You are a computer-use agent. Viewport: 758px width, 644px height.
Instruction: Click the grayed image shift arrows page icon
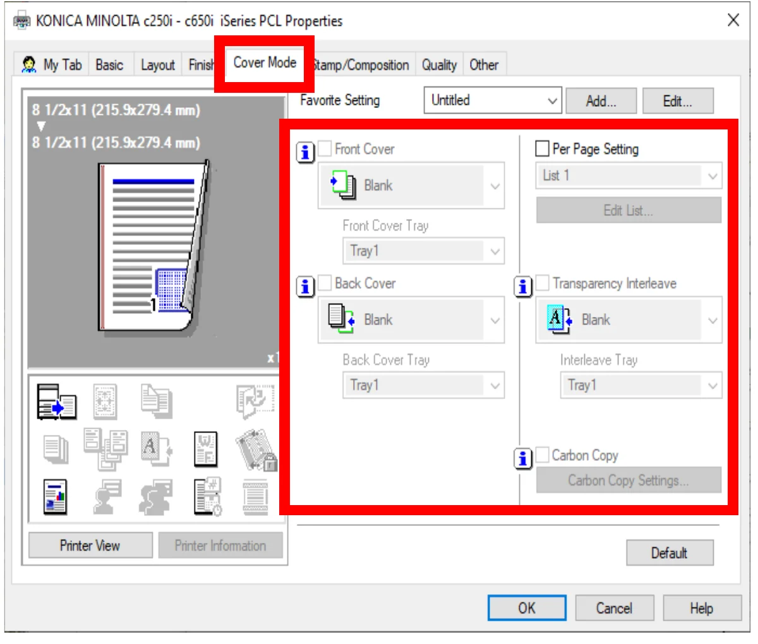pos(105,401)
